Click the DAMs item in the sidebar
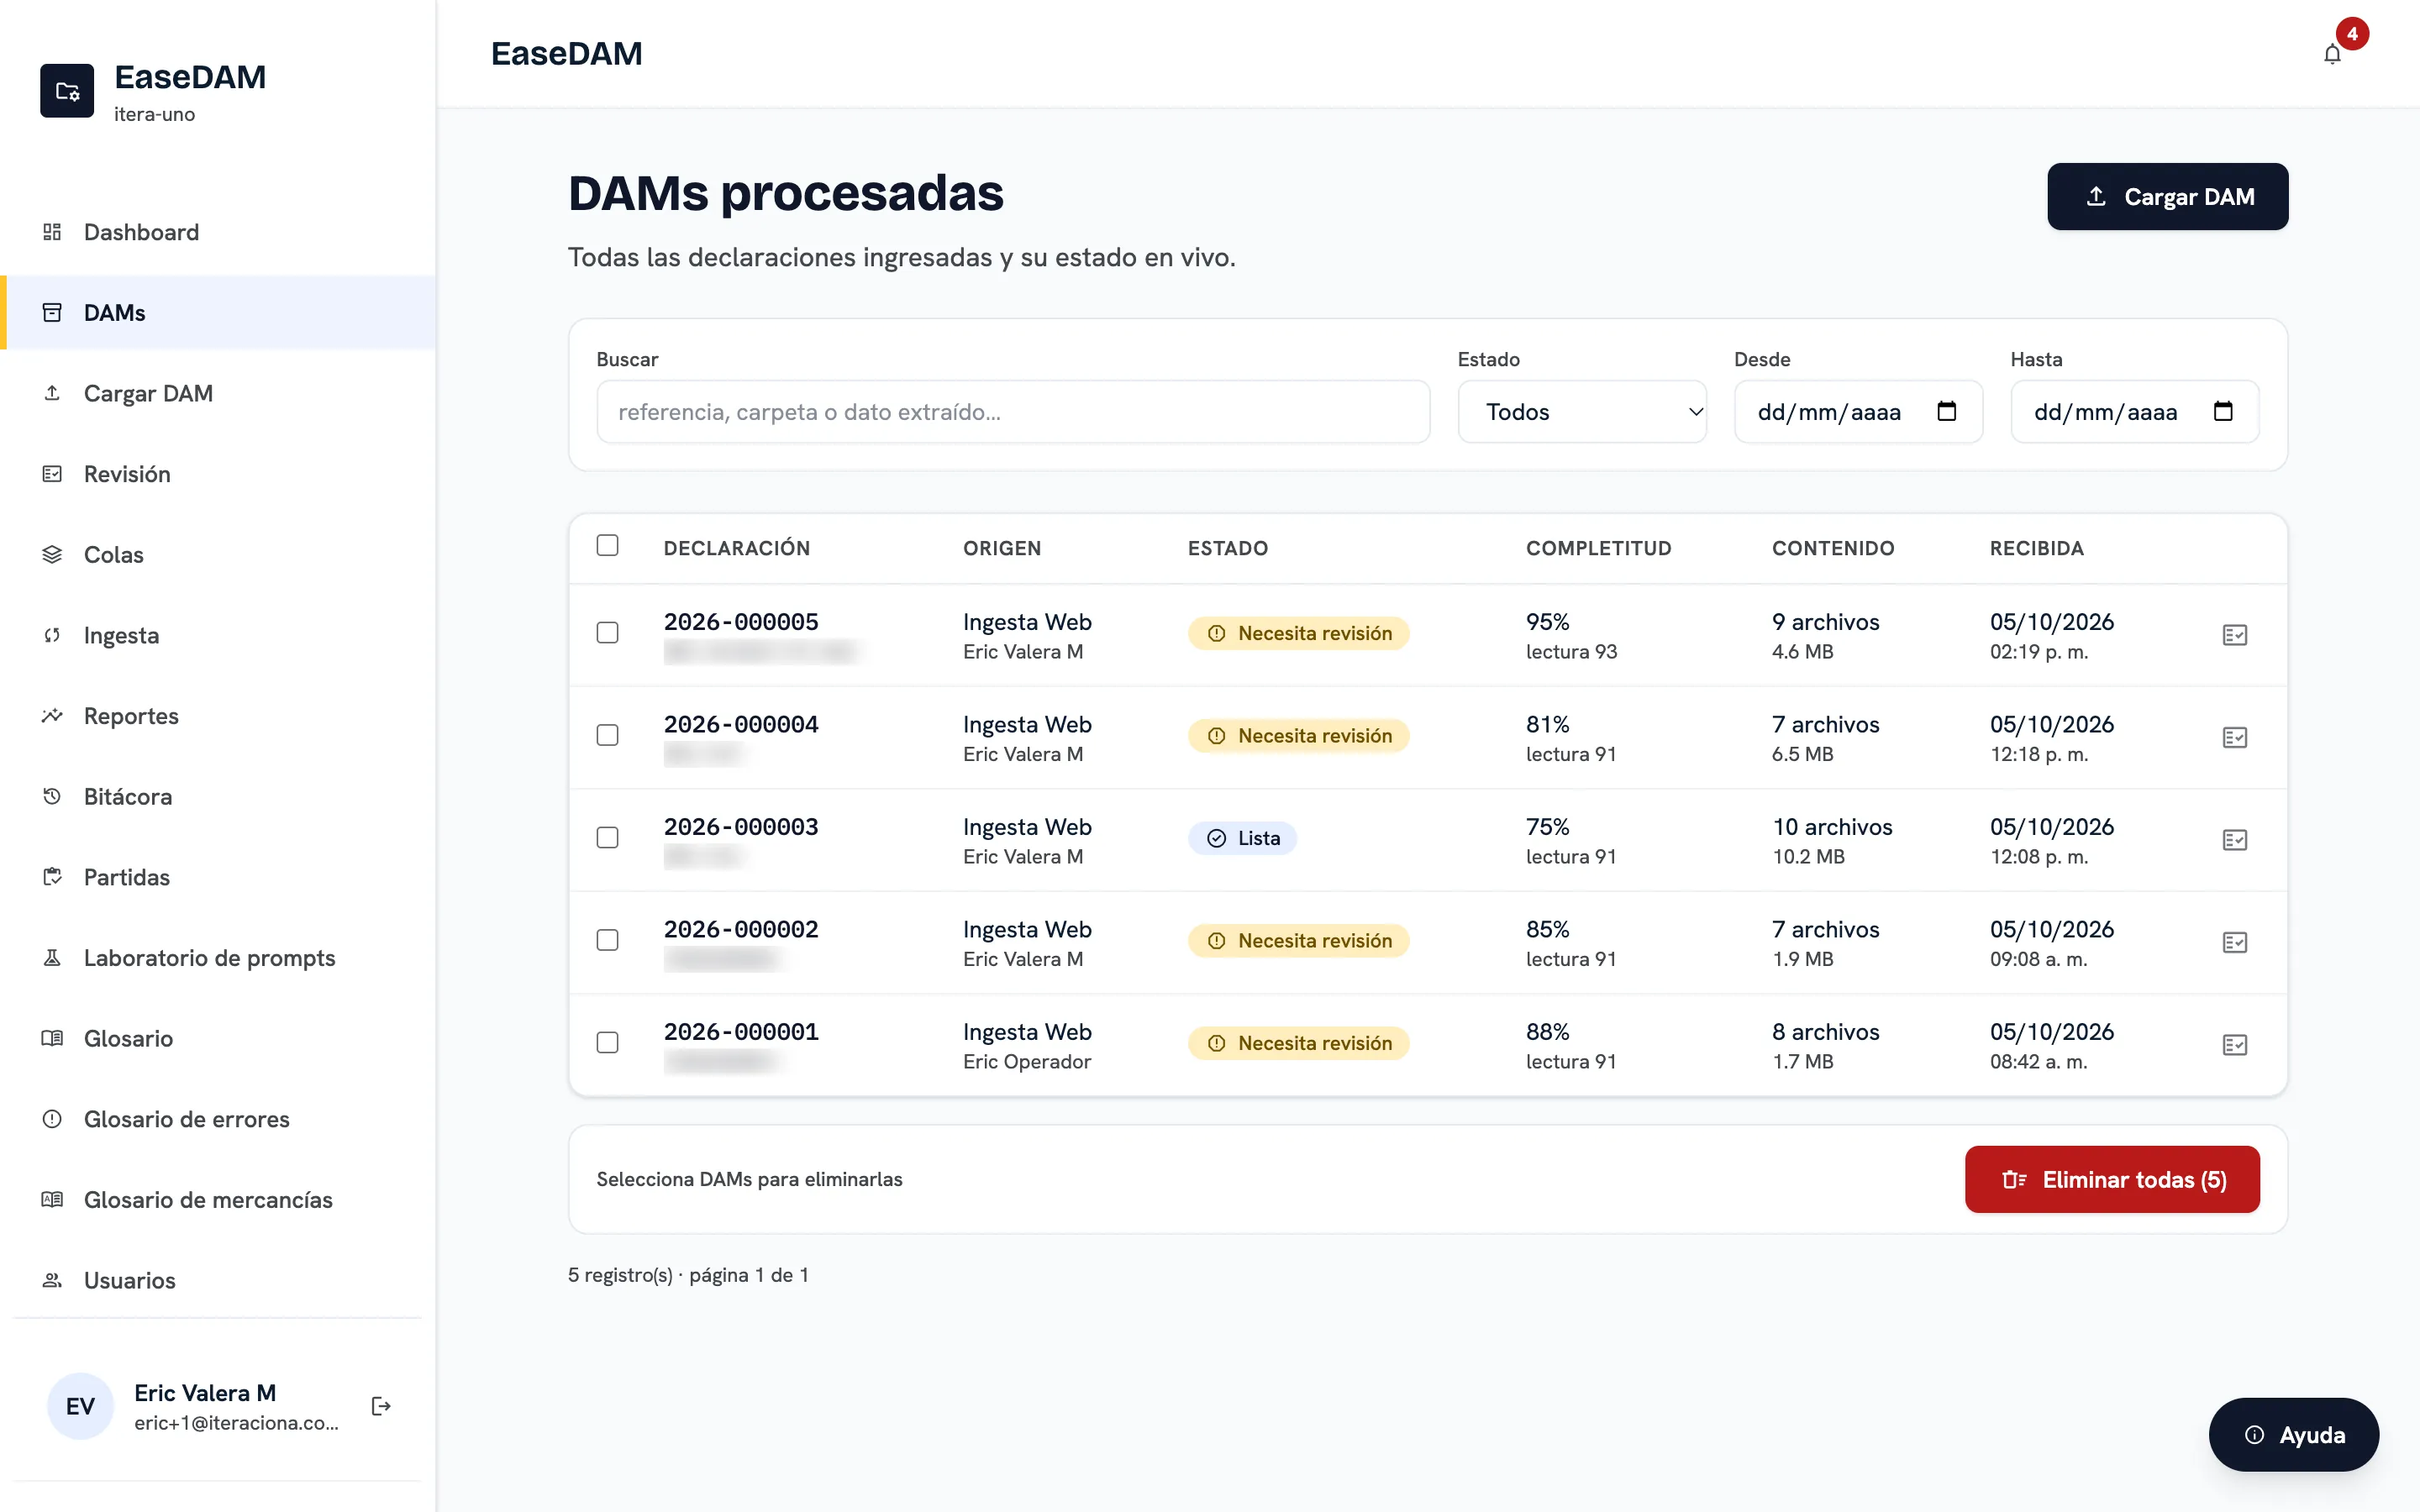This screenshot has height=1512, width=2420. (218, 312)
